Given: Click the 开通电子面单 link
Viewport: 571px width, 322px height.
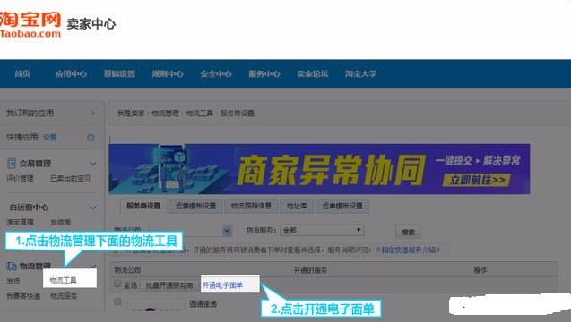Looking at the screenshot, I should click(222, 285).
